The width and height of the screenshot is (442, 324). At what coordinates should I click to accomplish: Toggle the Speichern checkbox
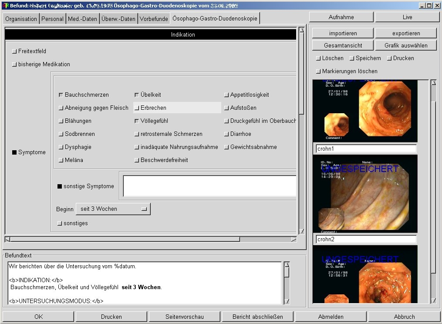352,58
